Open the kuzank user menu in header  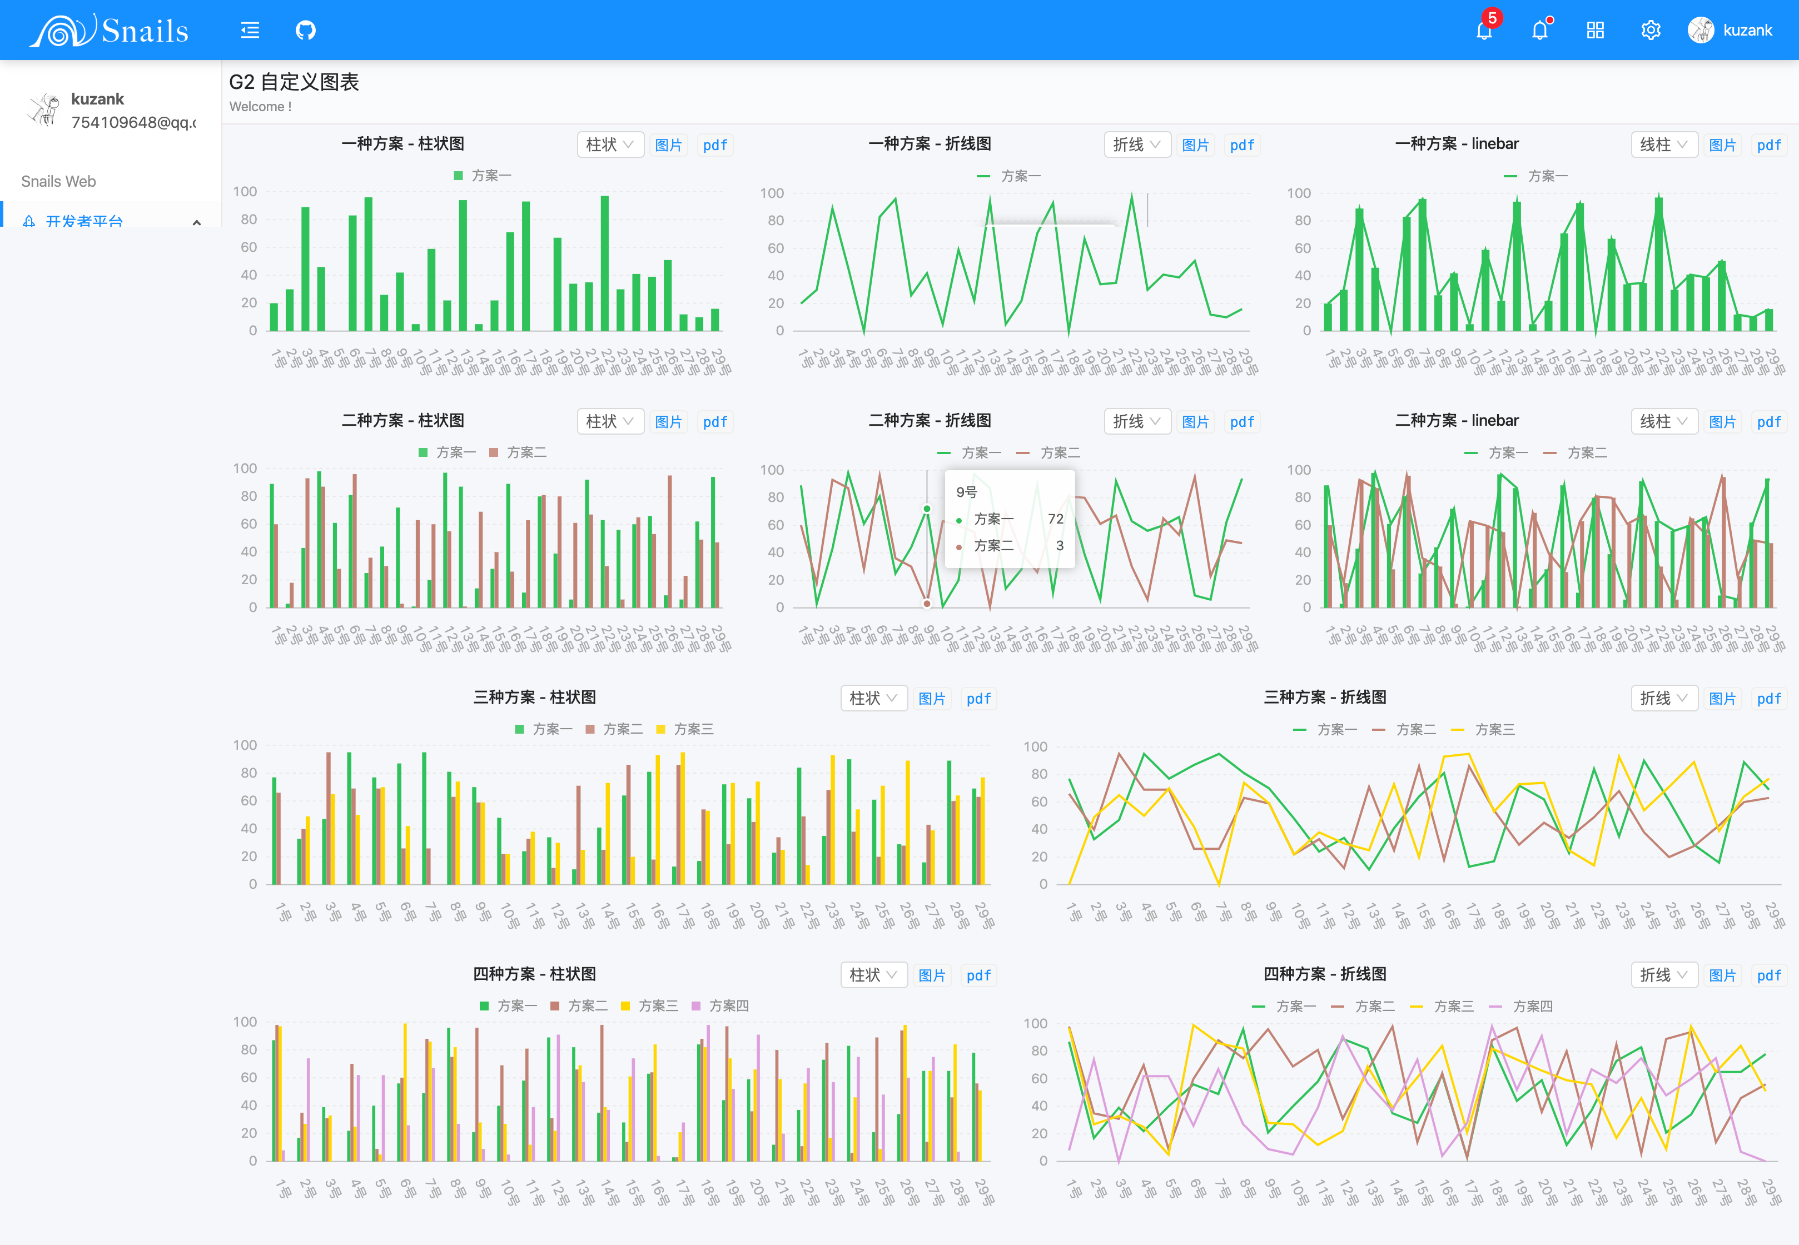tap(1747, 31)
